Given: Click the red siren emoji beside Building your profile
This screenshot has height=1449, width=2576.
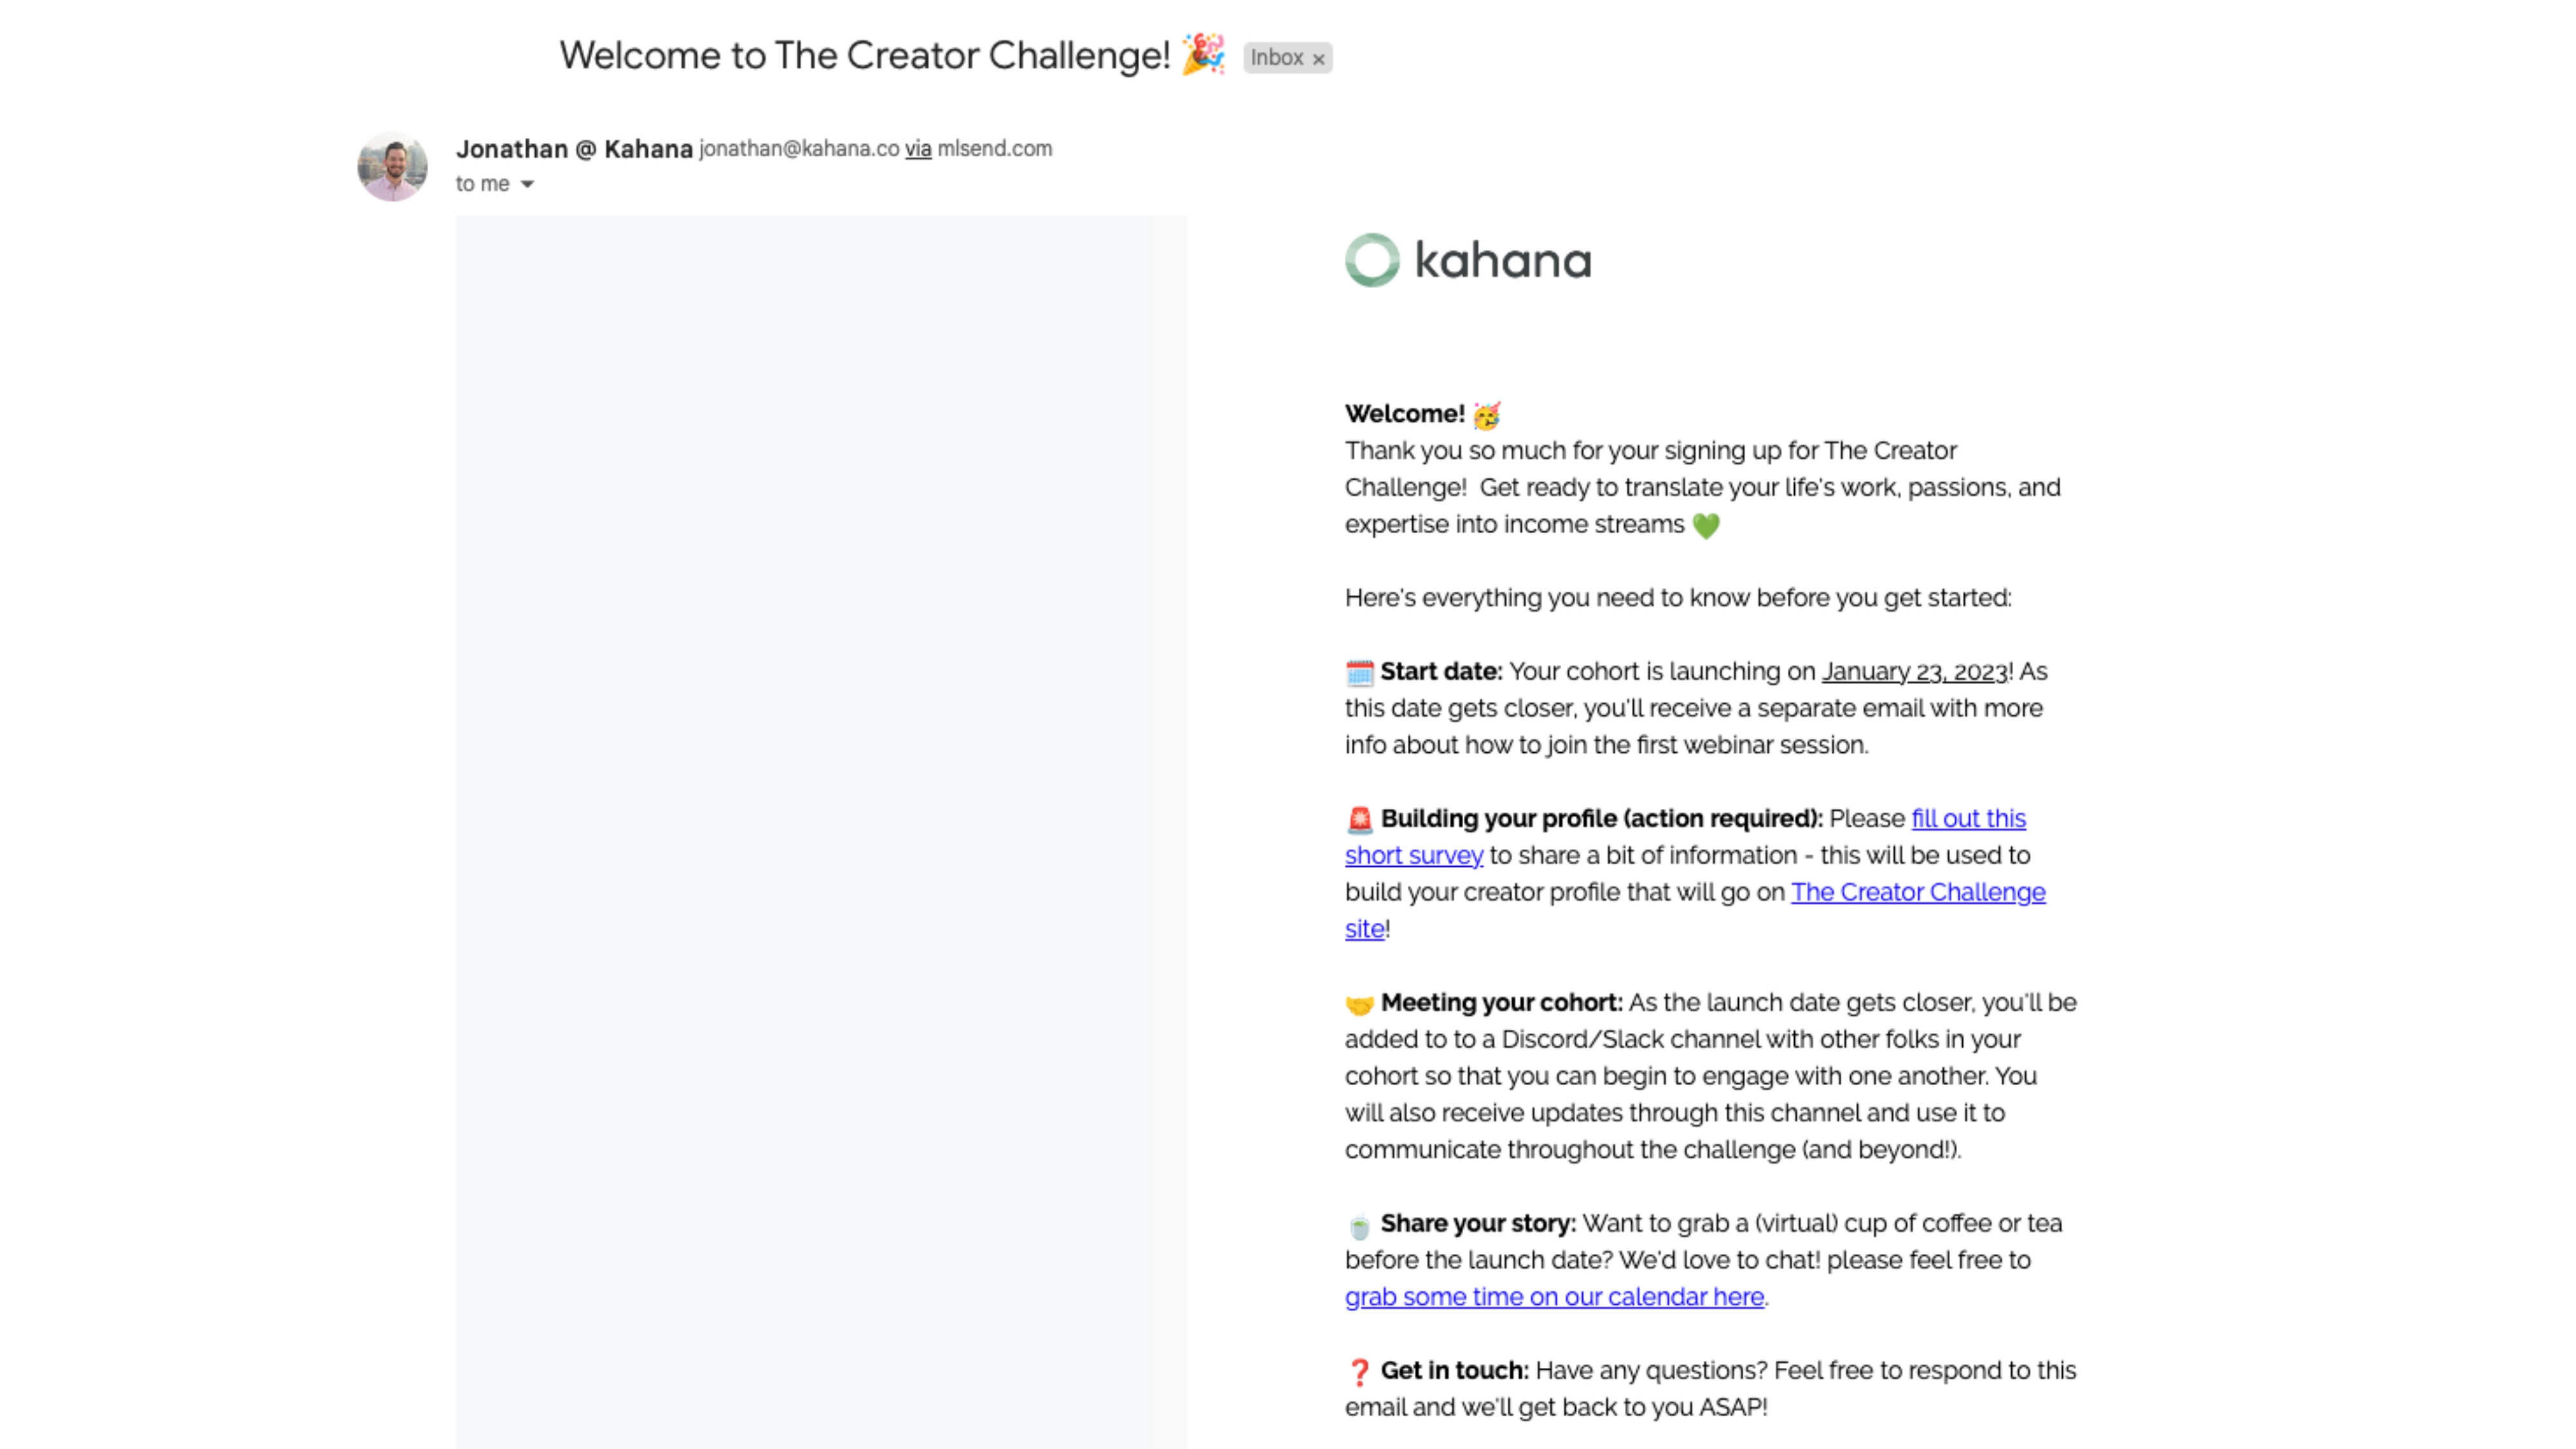Looking at the screenshot, I should click(1359, 820).
